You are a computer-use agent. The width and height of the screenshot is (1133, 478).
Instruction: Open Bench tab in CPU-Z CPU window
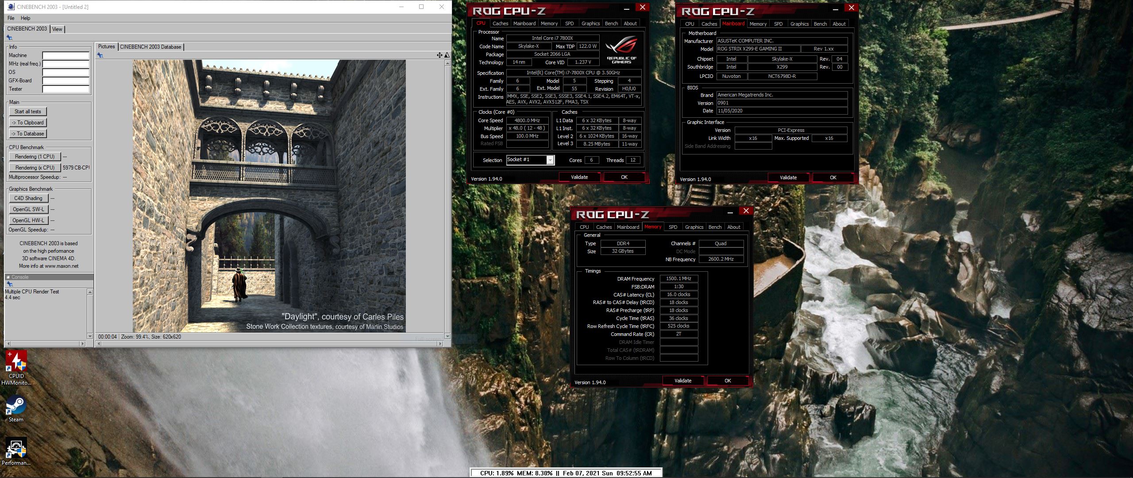coord(611,23)
